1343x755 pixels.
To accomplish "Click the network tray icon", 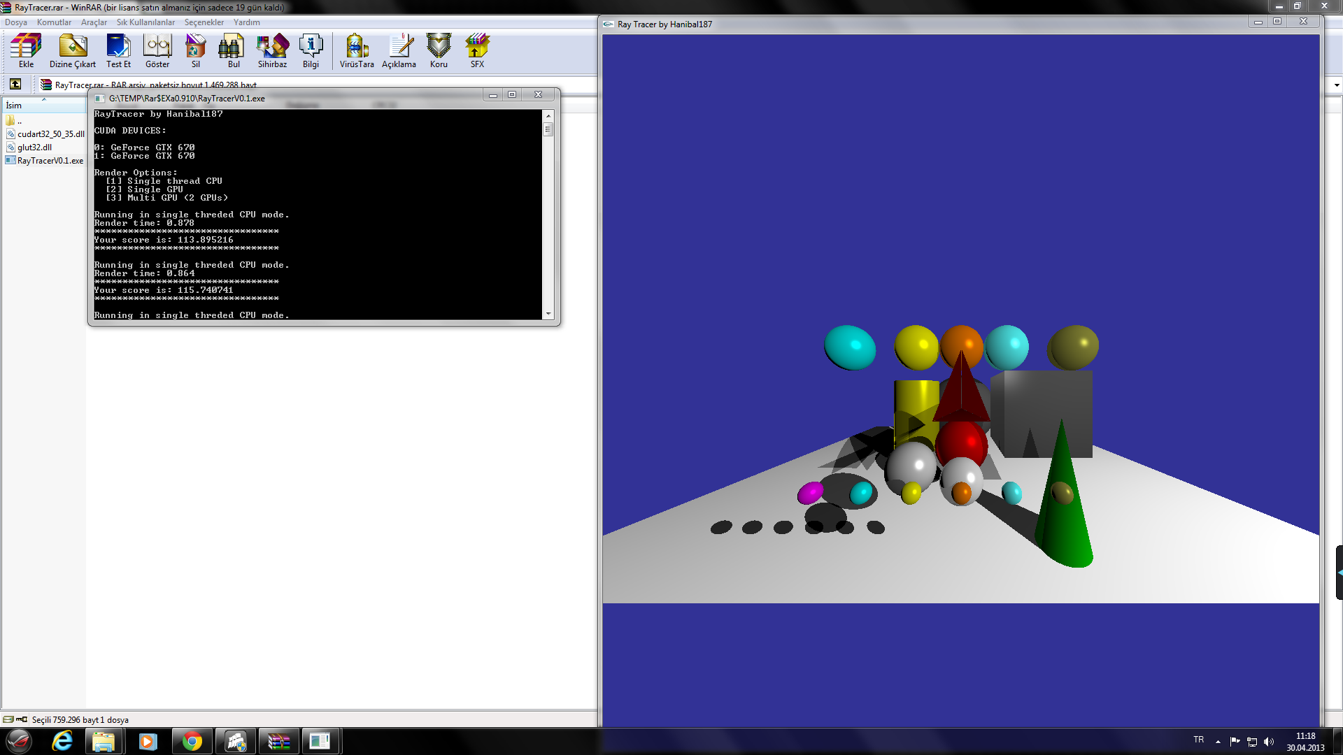I will click(x=1252, y=742).
